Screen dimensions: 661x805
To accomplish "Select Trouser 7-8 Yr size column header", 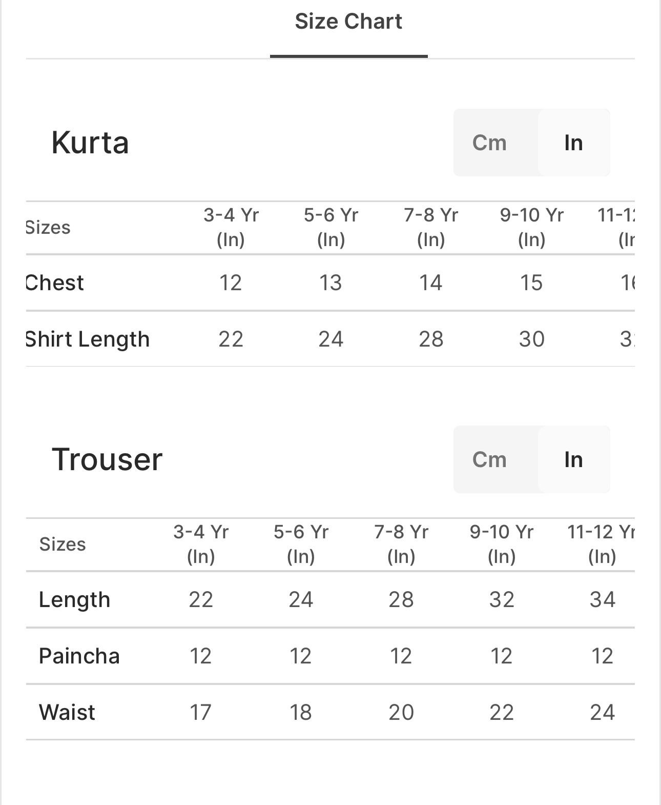I will click(x=401, y=544).
